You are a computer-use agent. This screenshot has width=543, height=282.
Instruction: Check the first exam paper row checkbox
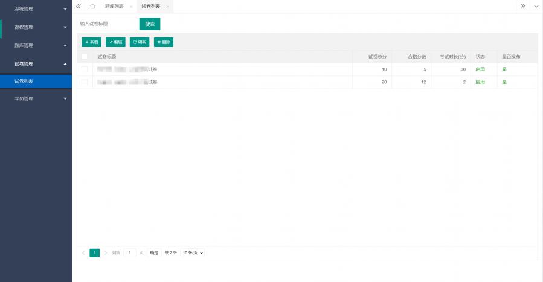(x=85, y=69)
